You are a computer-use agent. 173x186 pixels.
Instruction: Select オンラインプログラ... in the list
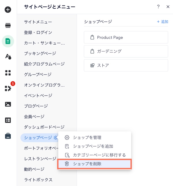coord(44,85)
